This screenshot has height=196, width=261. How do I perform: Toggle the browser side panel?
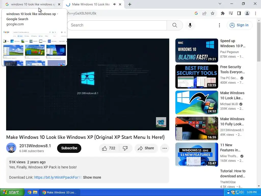tap(239, 13)
